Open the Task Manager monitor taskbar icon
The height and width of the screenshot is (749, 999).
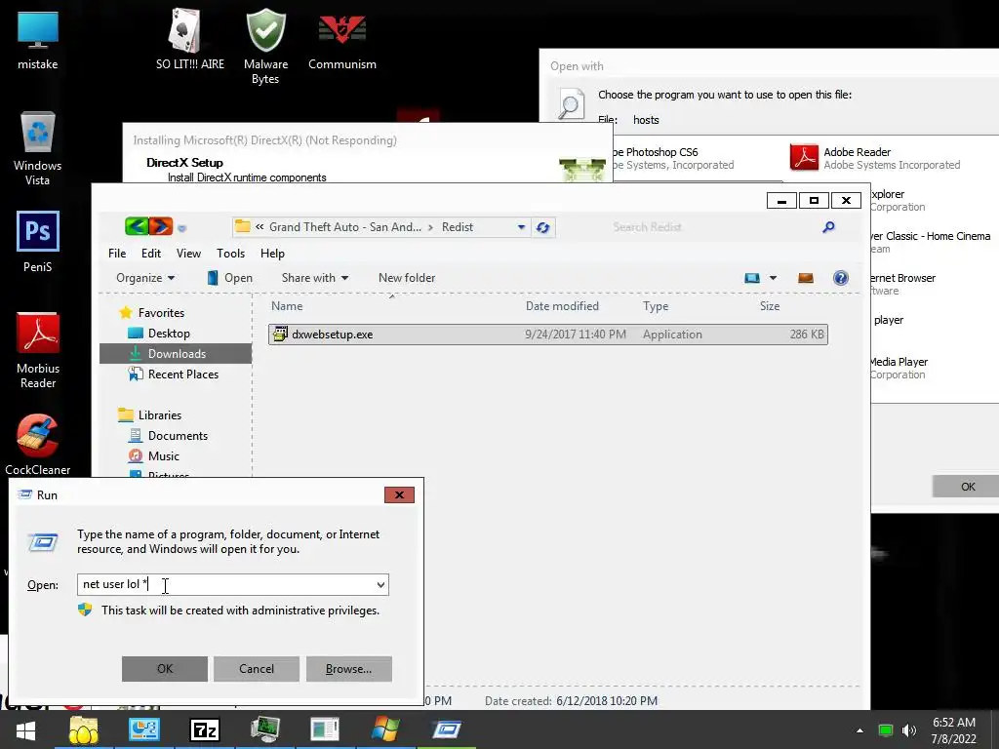[265, 729]
